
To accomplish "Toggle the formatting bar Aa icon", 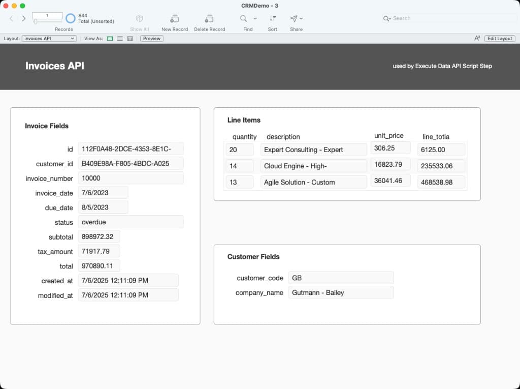I will (x=477, y=38).
